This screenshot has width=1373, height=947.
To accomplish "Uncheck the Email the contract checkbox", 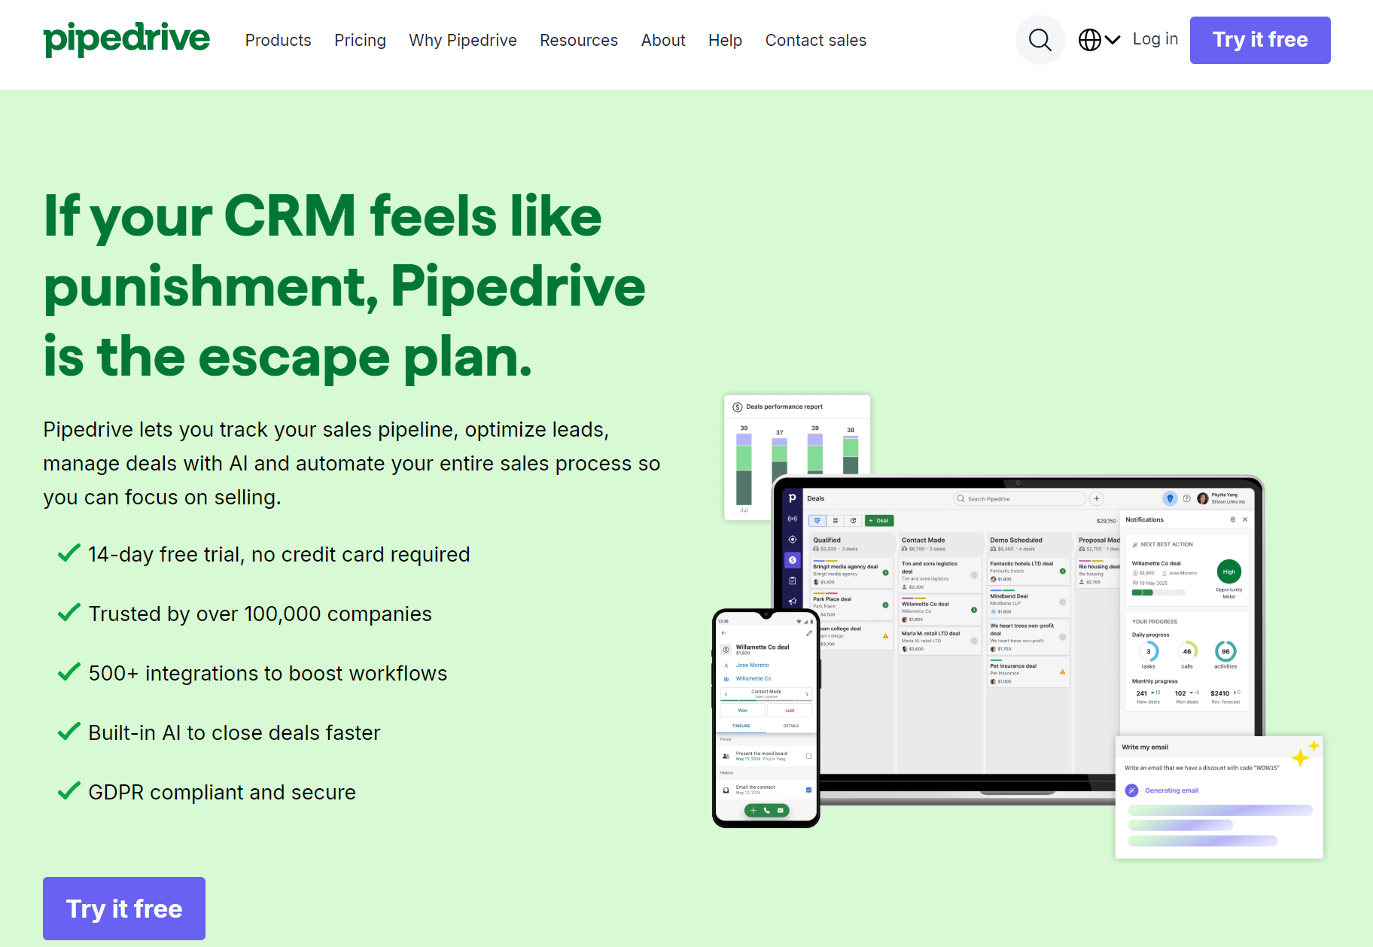I will click(808, 790).
